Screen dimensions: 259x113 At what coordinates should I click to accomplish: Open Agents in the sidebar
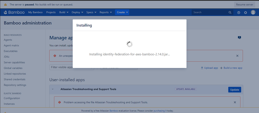click(x=8, y=40)
